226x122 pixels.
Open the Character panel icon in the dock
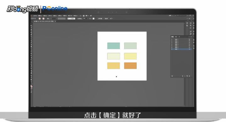point(190,23)
